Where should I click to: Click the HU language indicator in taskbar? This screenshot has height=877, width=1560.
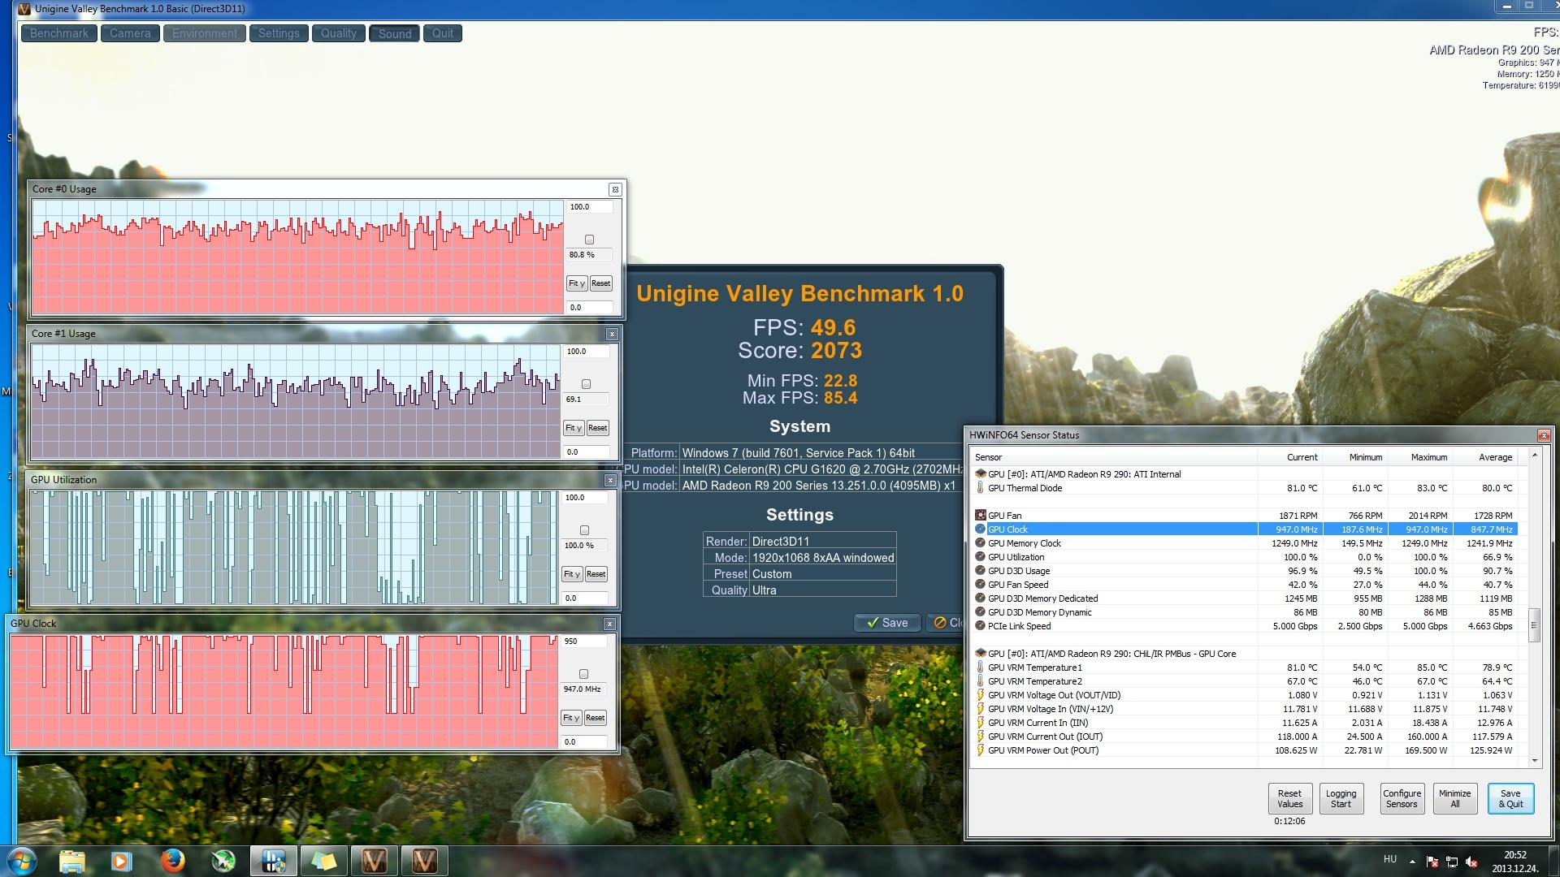click(1390, 859)
